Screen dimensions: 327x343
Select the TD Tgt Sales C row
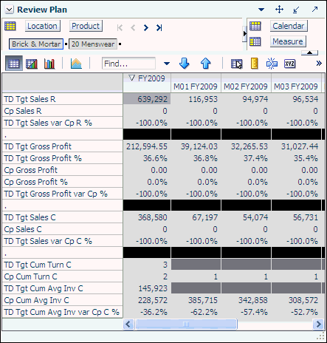coord(62,217)
